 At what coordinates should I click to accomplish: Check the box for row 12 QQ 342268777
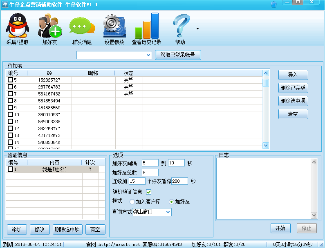click(x=10, y=128)
